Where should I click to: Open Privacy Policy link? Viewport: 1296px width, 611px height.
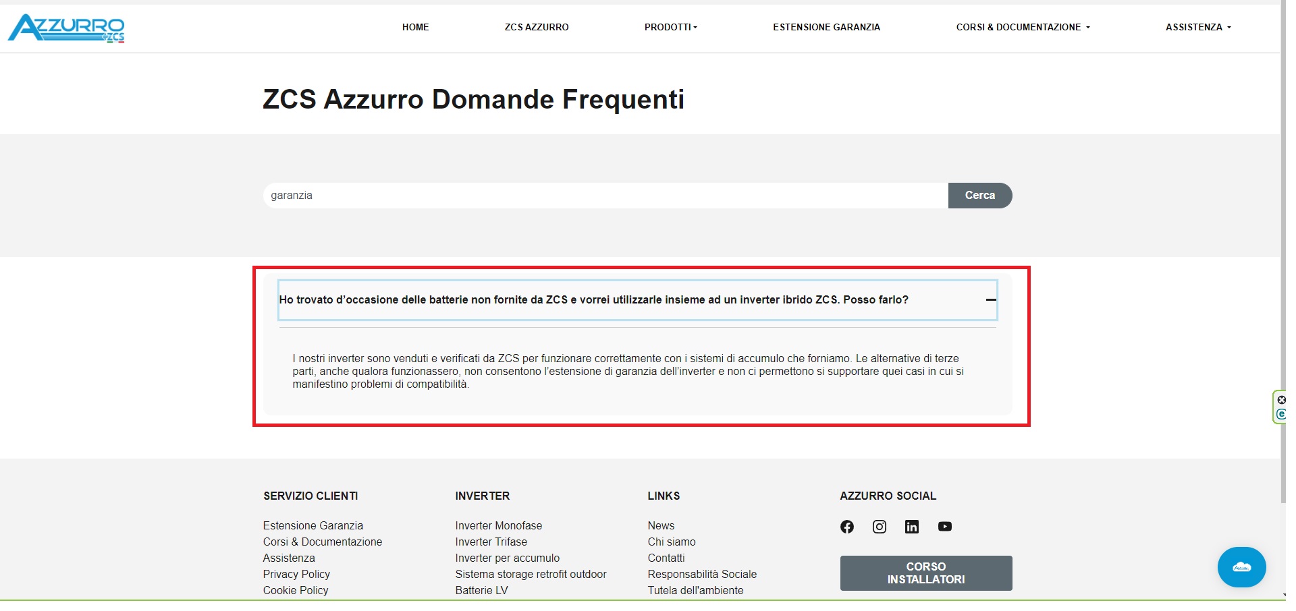click(x=296, y=574)
